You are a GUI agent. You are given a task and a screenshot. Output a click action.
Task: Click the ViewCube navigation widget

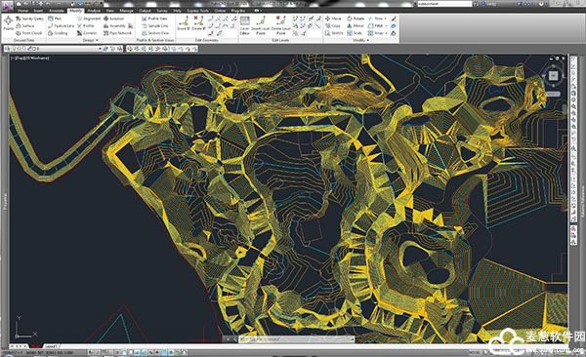click(553, 76)
